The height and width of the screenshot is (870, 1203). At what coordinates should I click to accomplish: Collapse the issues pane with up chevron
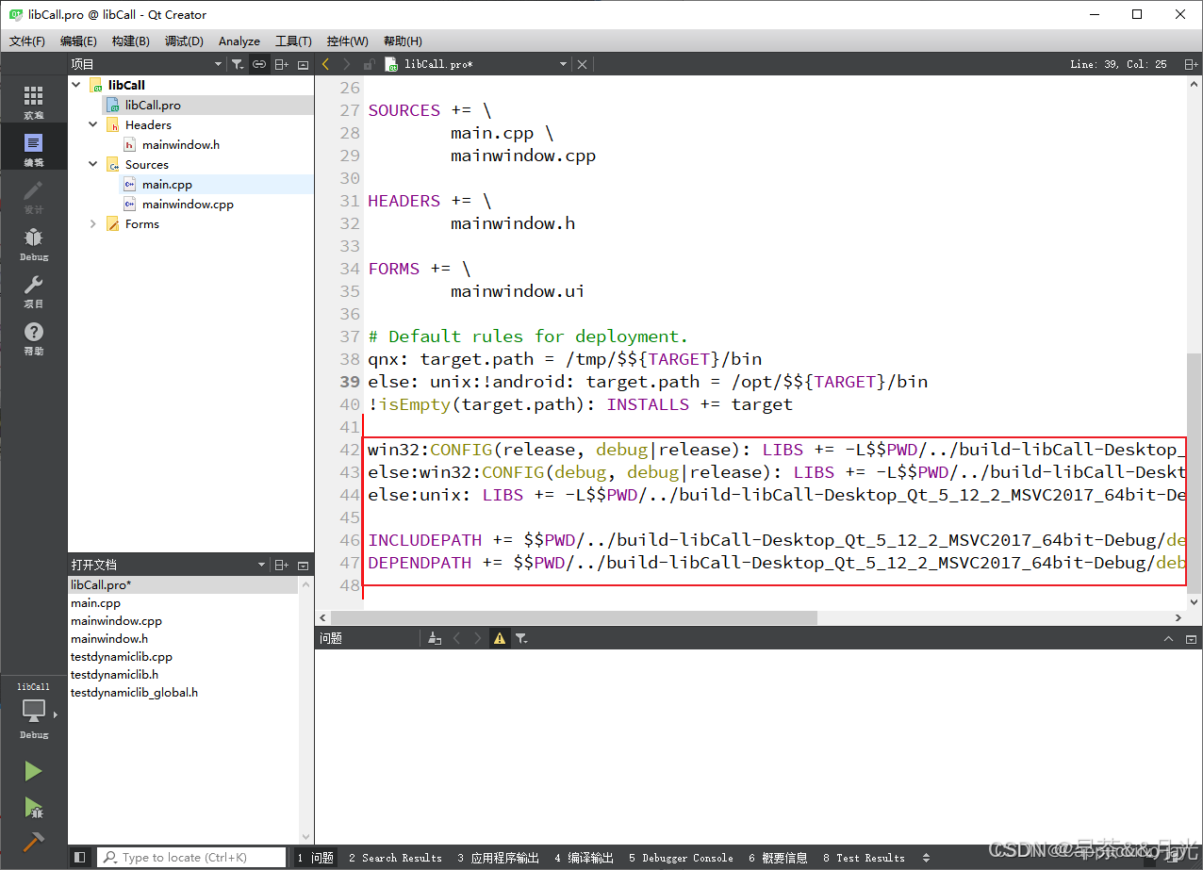coord(1170,638)
